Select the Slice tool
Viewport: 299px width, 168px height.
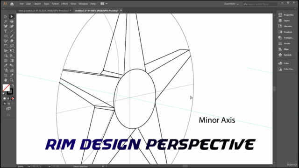click(x=12, y=75)
